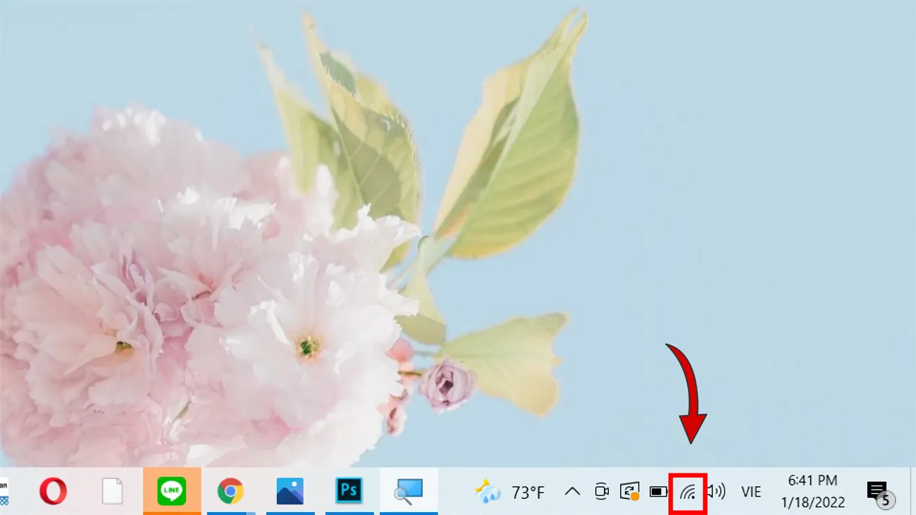Viewport: 916px width, 515px height.
Task: Open the Windows Photos app
Action: [x=290, y=492]
